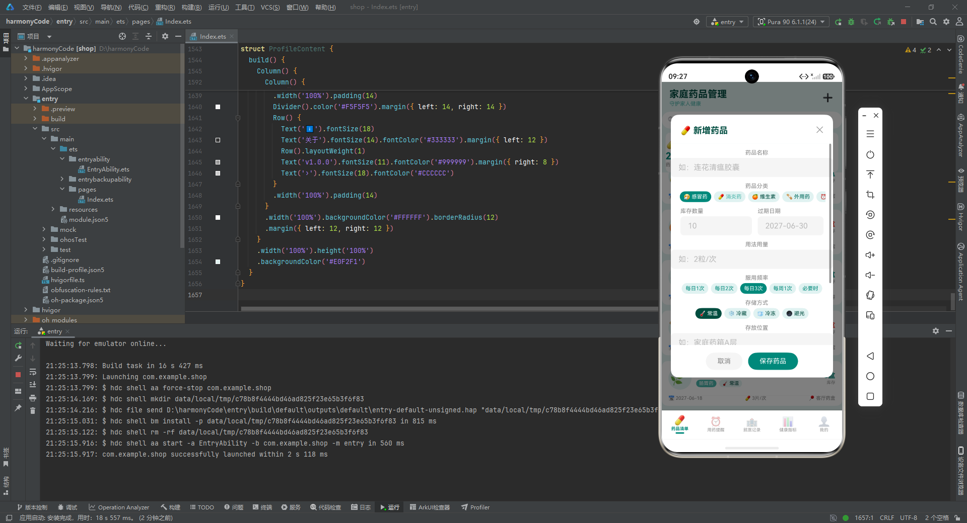Toggle soft-wrap in the Run console

[x=33, y=372]
